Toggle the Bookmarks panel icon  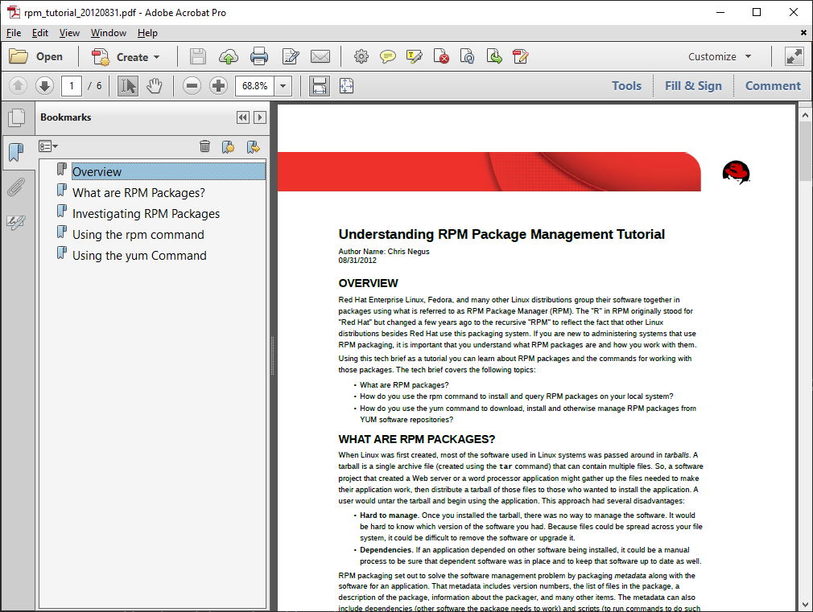17,152
